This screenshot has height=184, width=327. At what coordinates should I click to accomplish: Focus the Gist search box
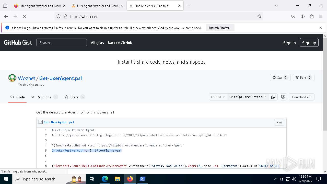point(62,43)
